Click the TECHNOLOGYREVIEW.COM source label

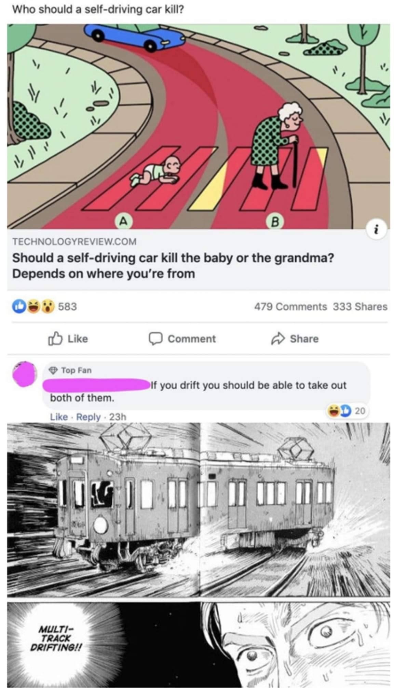click(74, 242)
